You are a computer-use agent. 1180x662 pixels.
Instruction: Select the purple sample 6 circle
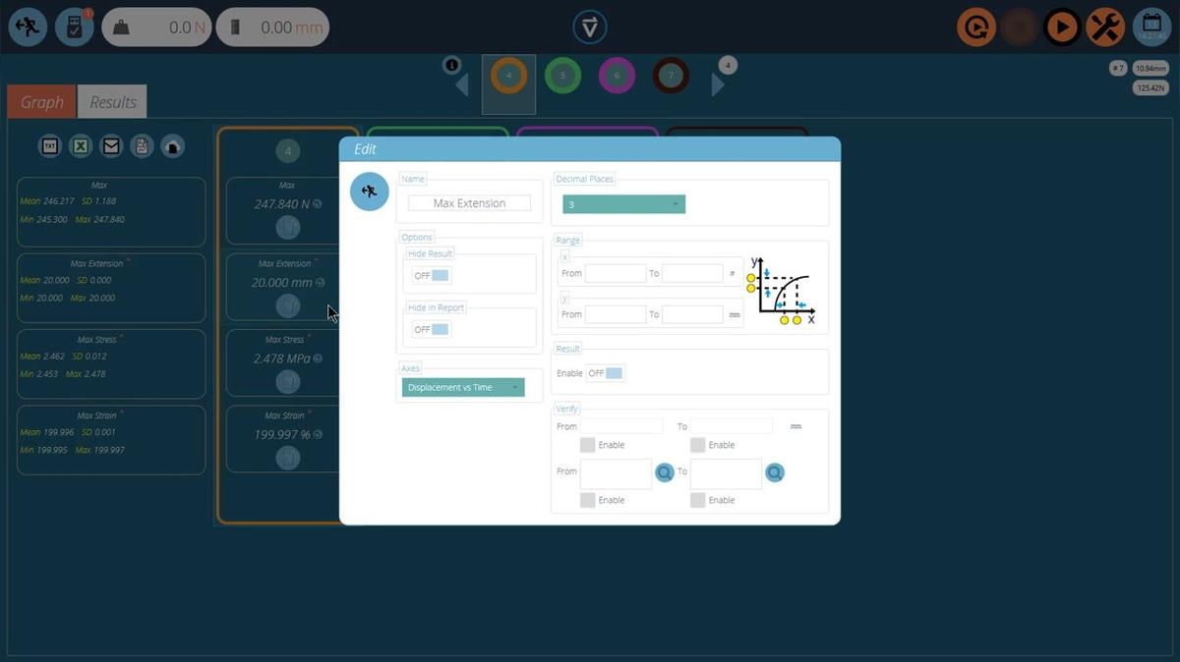[617, 76]
